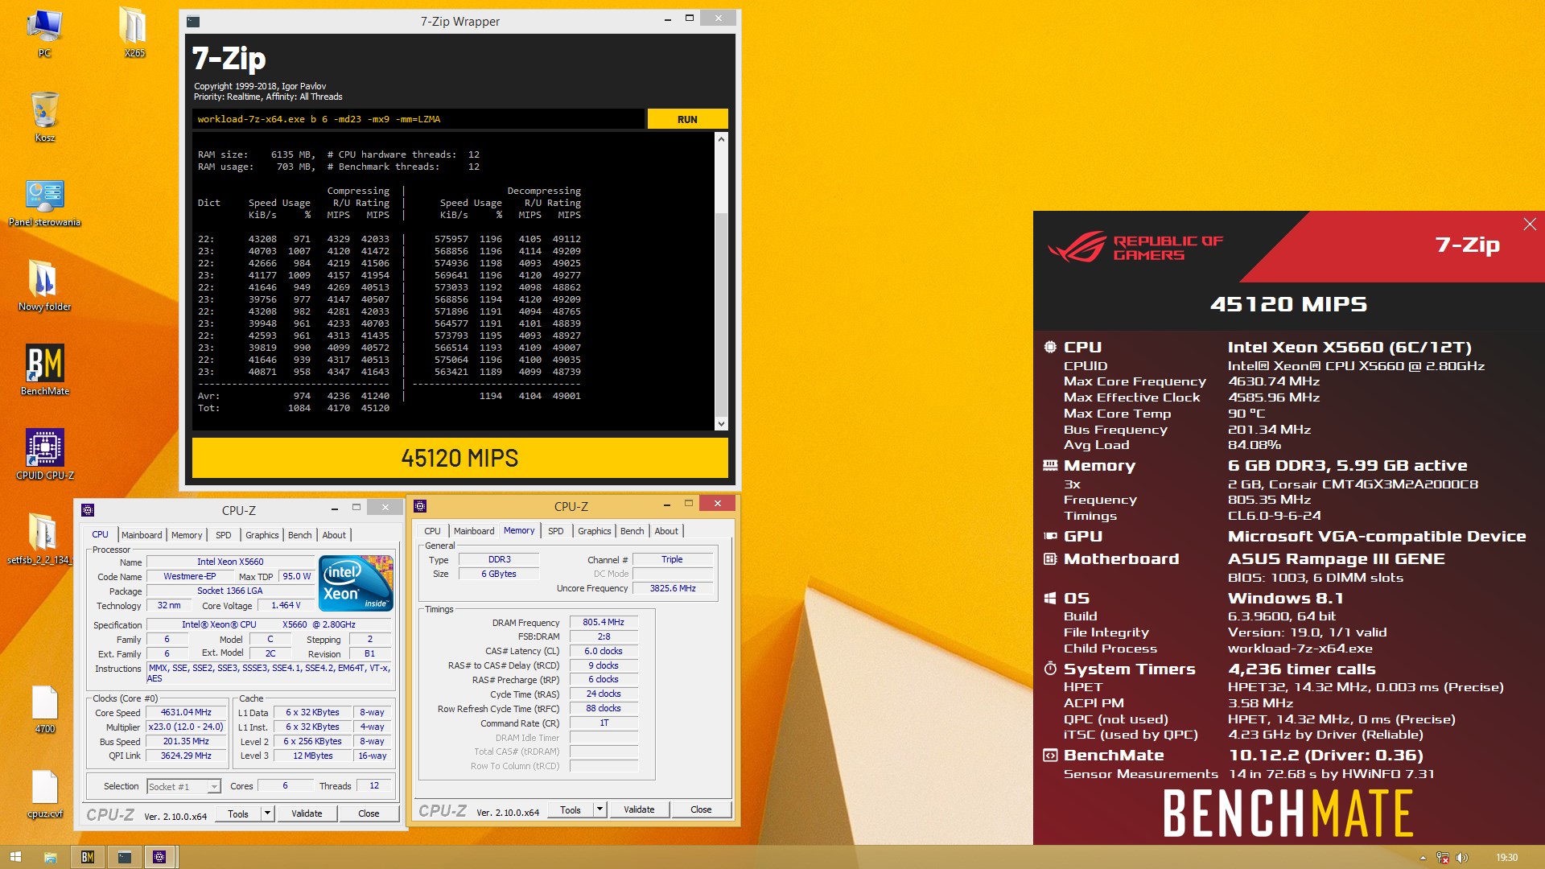Click Validate in left CPU-Z
The height and width of the screenshot is (869, 1545).
(307, 813)
